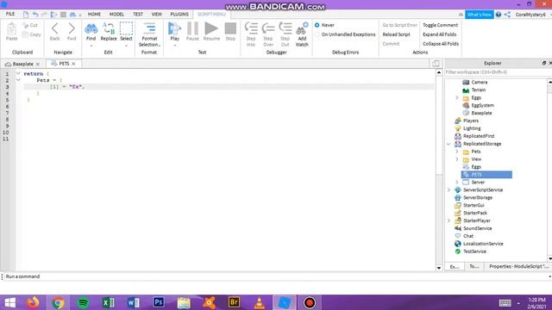Expand ServerScriptService in Explorer

tap(448, 190)
